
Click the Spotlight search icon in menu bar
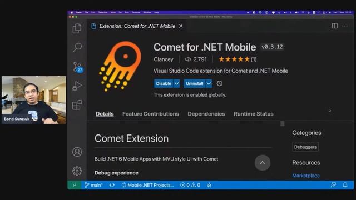(x=319, y=12)
